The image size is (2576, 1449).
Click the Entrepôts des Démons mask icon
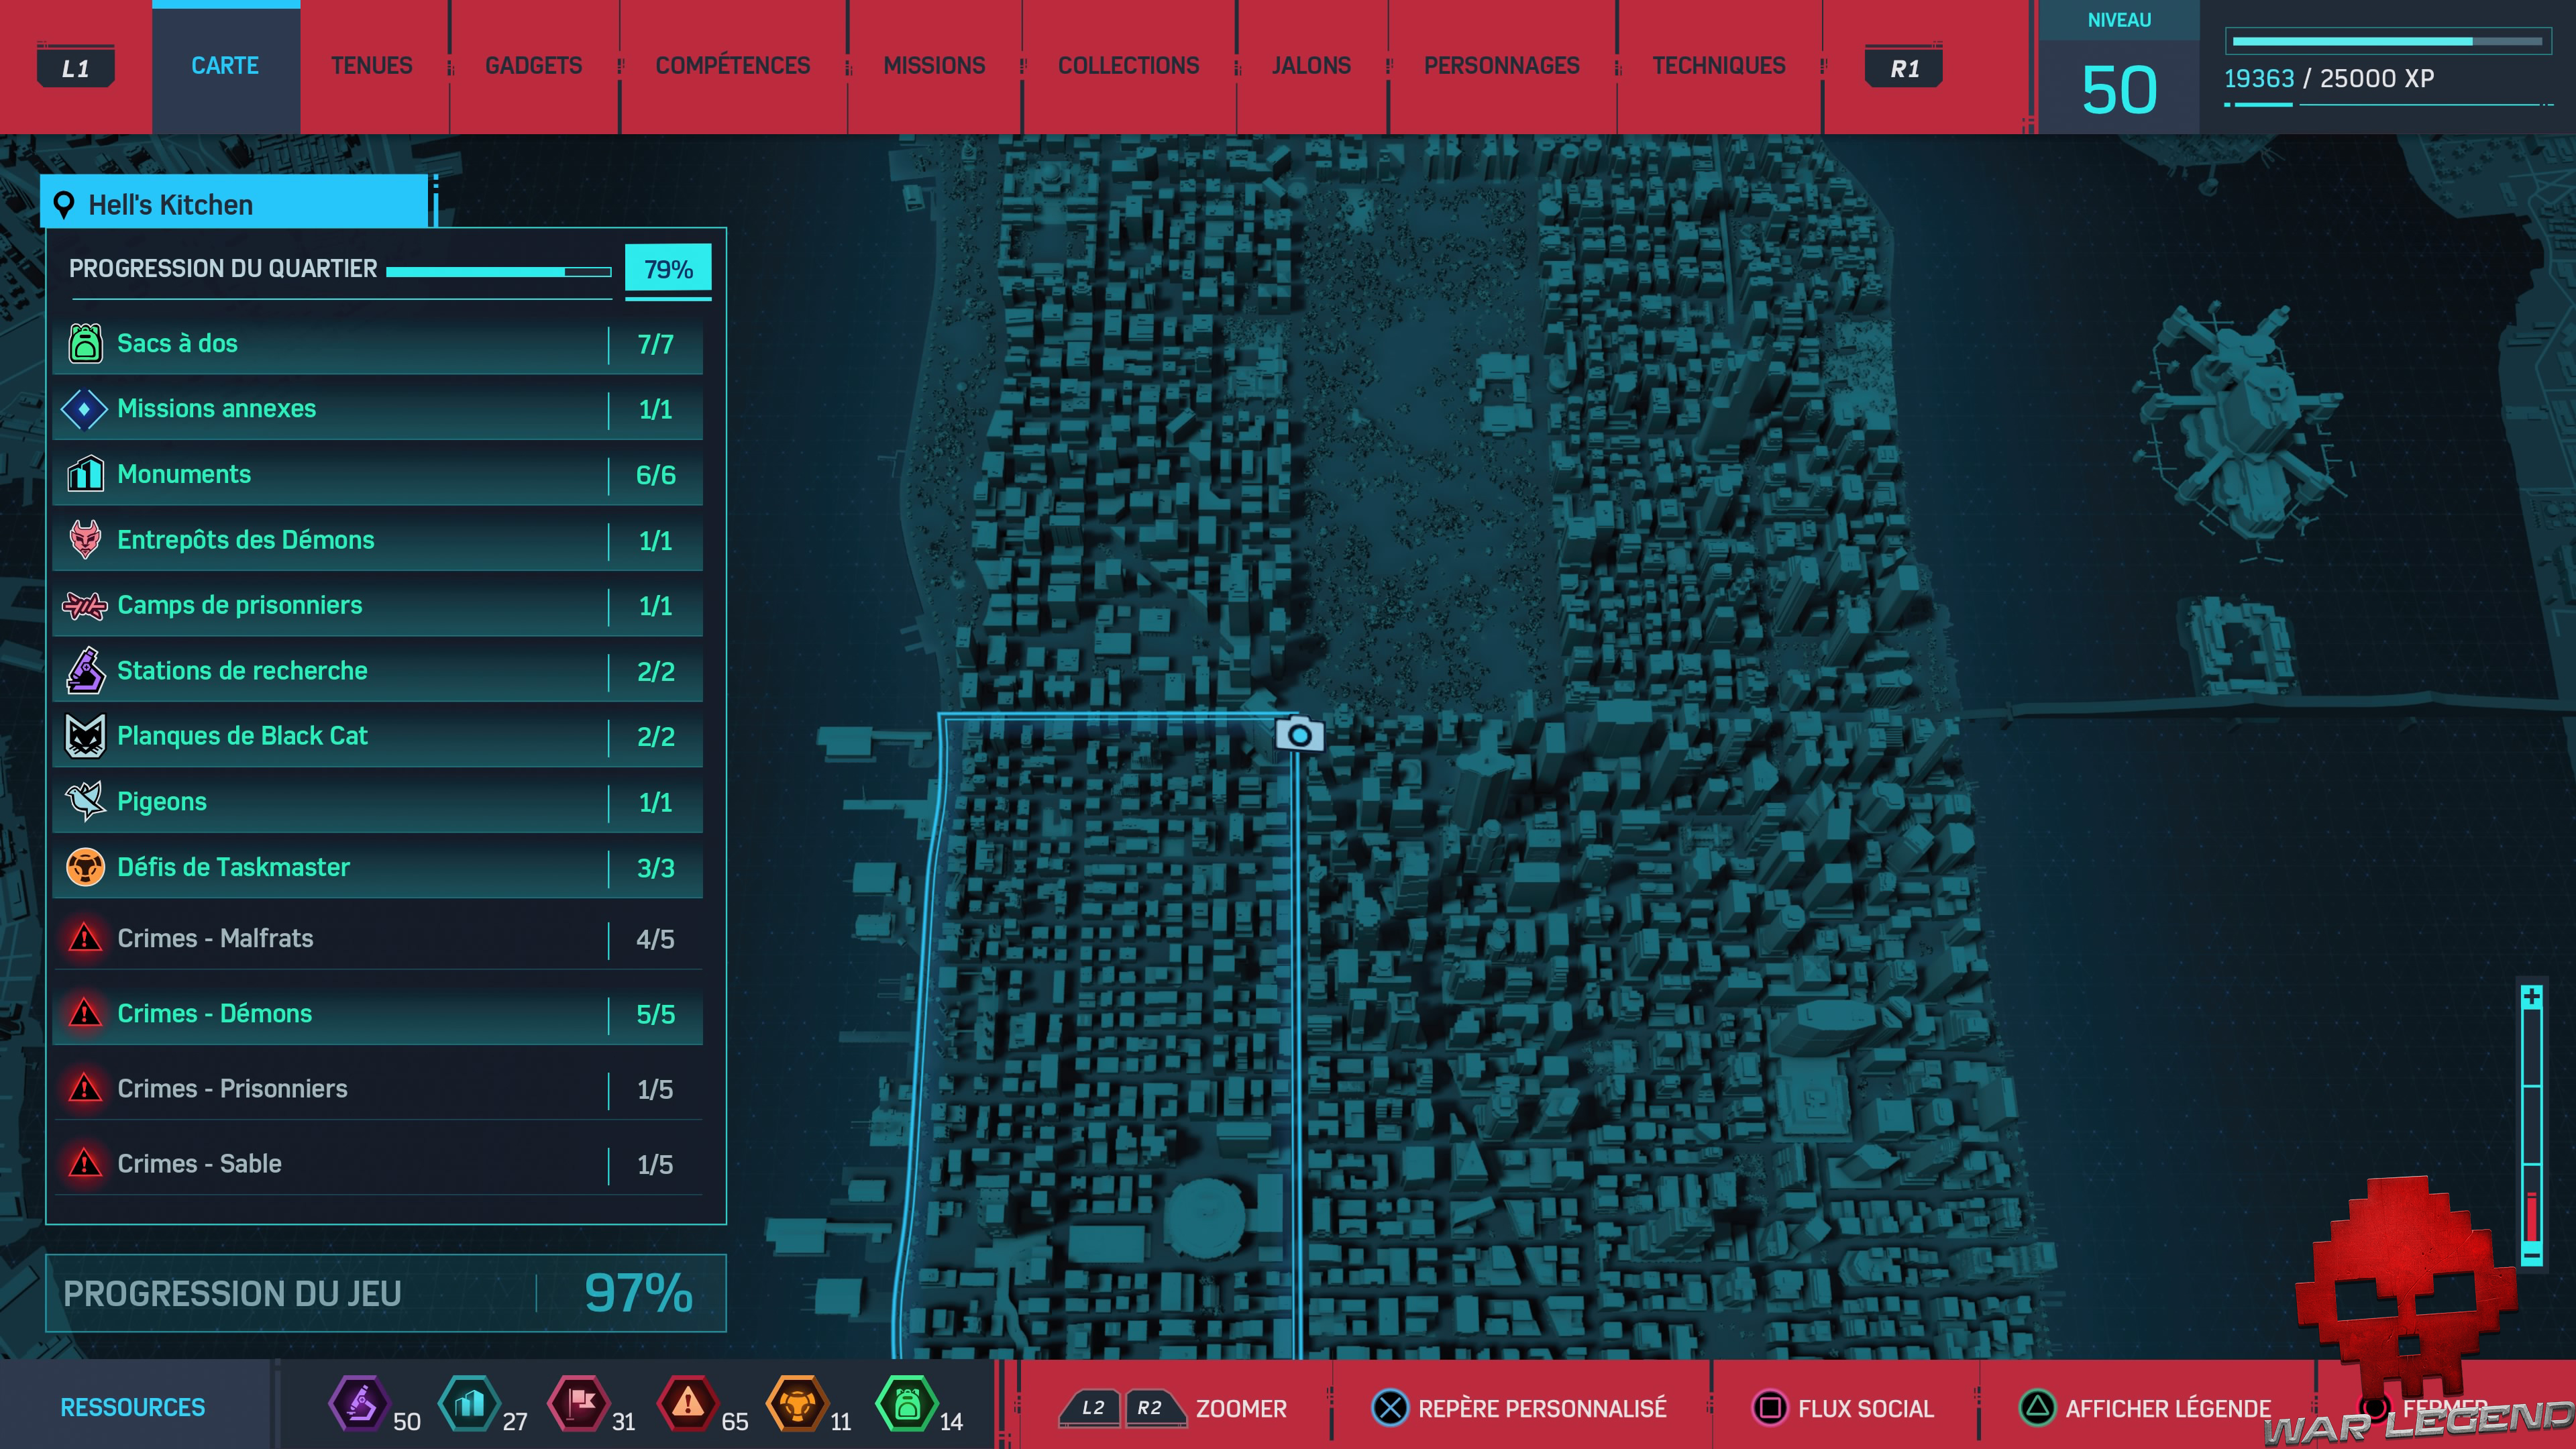[x=85, y=540]
